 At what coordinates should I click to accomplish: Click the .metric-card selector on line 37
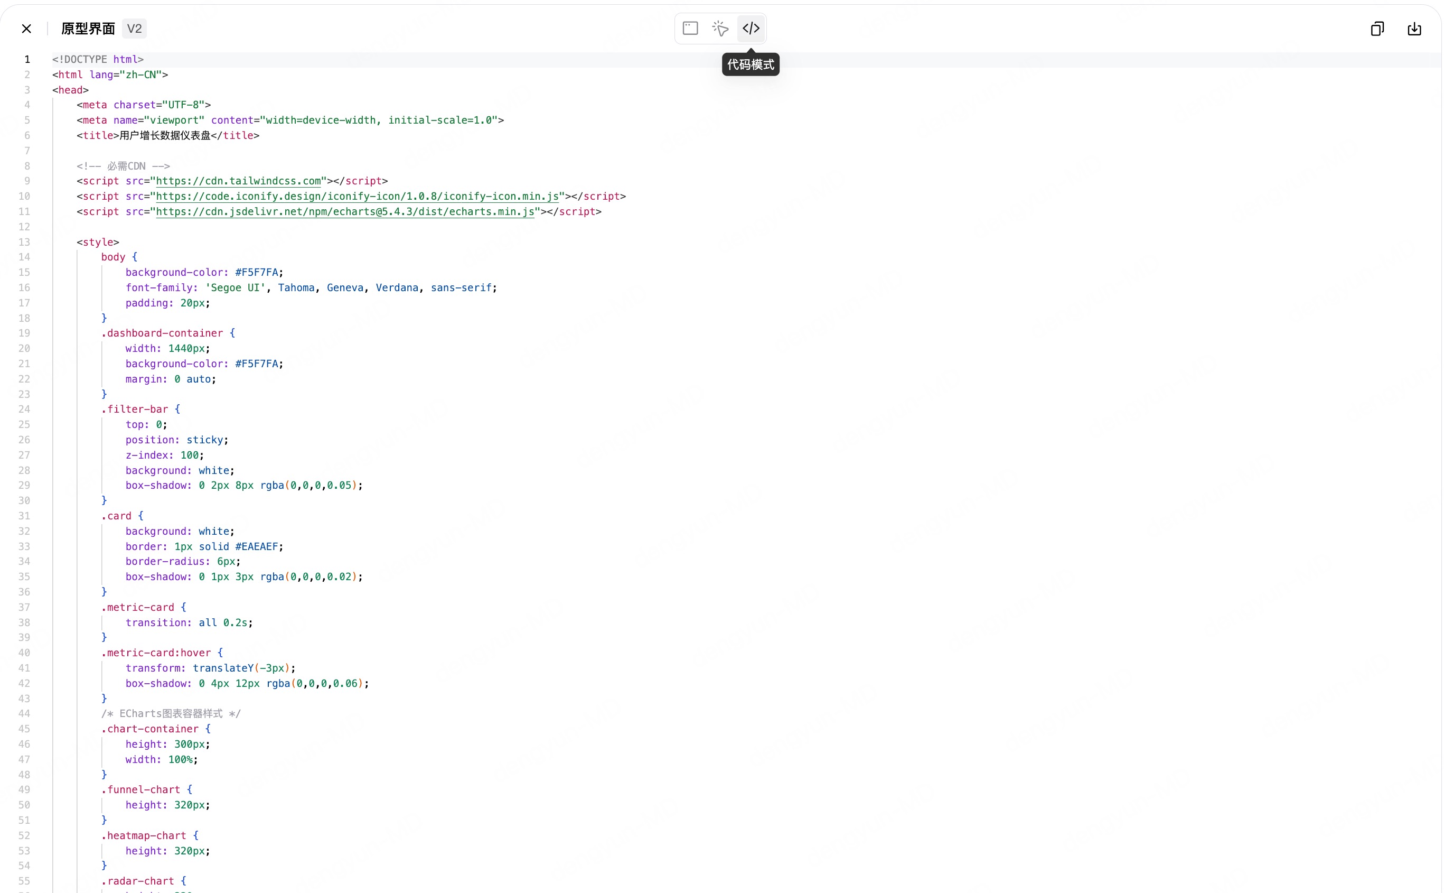pos(144,607)
